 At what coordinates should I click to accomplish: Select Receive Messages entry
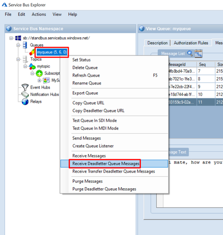pos(114,156)
